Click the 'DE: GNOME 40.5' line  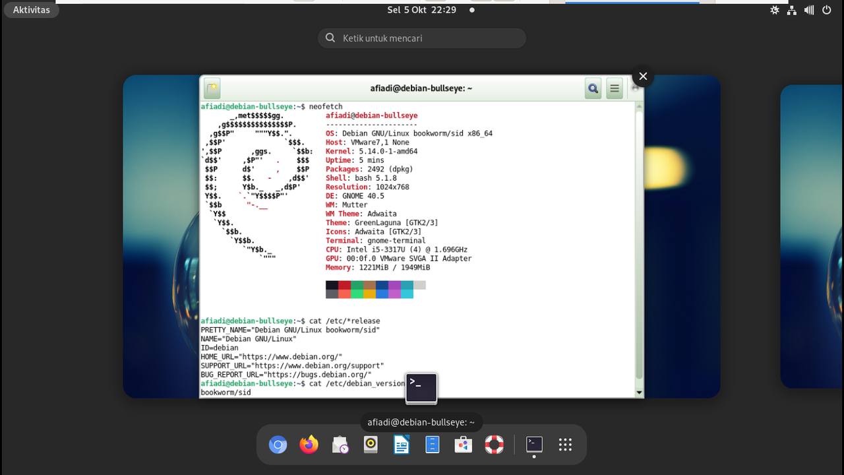tap(355, 196)
